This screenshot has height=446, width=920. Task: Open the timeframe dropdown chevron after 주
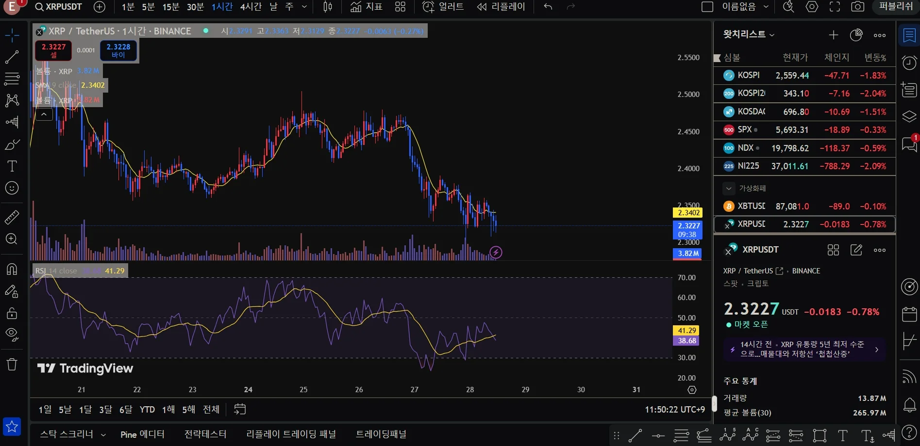tap(304, 7)
